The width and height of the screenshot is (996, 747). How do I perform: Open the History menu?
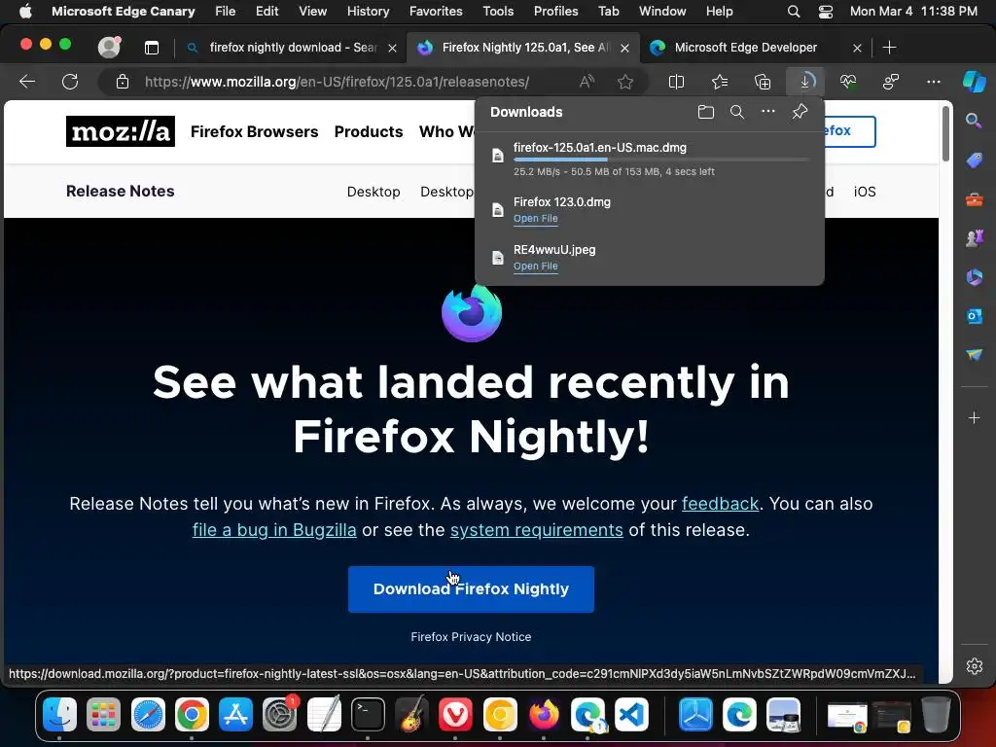coord(368,12)
